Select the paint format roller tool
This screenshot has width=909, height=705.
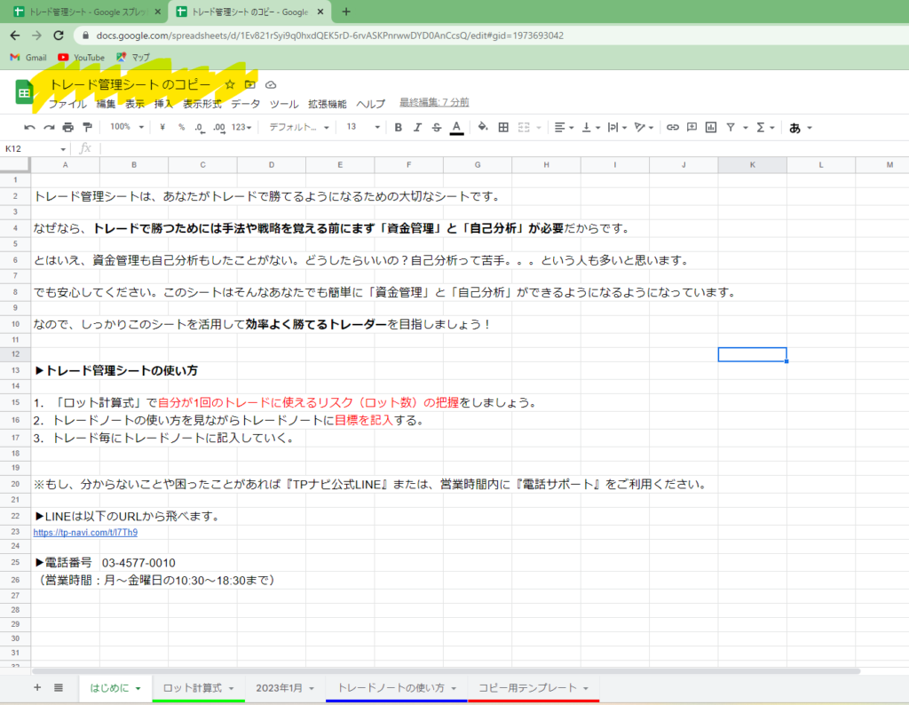pos(87,128)
